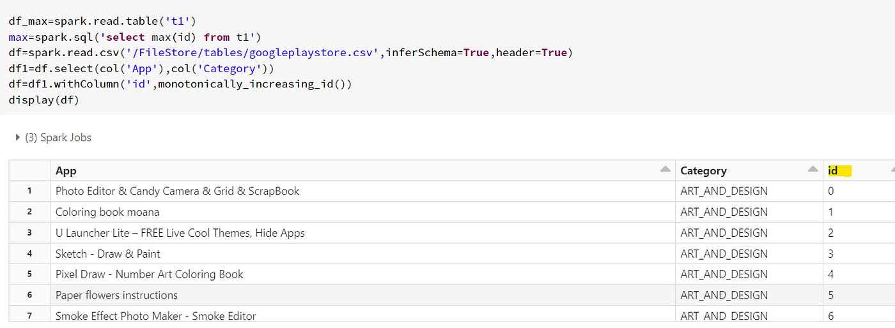Viewport: 895px width, 328px height.
Task: Click the id value 3 cell
Action: pos(859,253)
